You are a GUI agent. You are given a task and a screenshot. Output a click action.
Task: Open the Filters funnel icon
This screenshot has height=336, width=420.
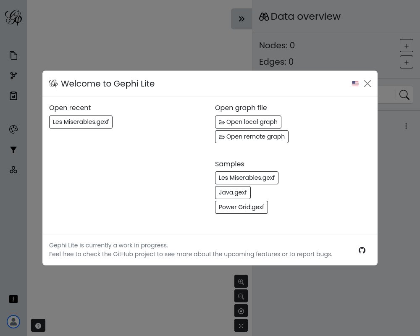[x=13, y=150]
